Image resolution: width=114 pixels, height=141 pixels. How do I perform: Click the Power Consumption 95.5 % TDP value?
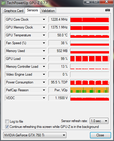pos(59,82)
